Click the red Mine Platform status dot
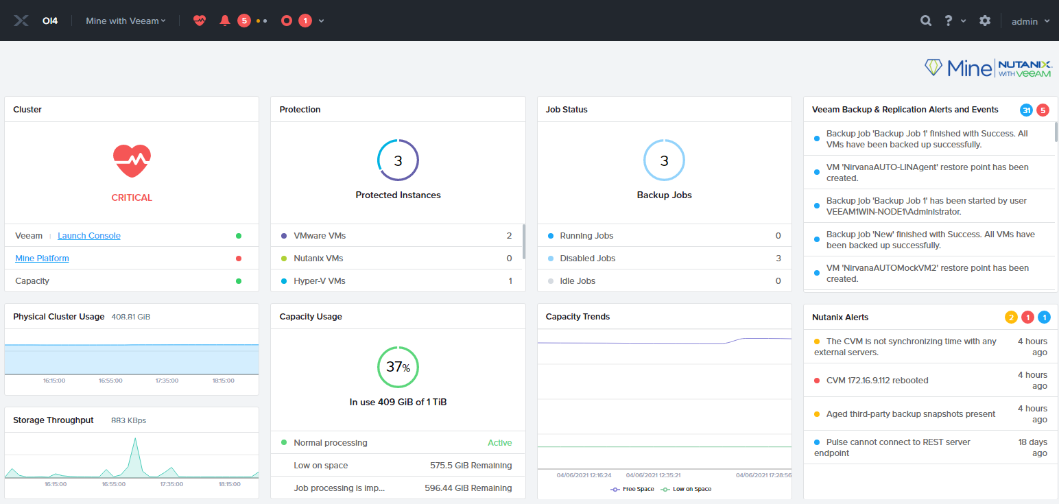1059x504 pixels. 239,259
